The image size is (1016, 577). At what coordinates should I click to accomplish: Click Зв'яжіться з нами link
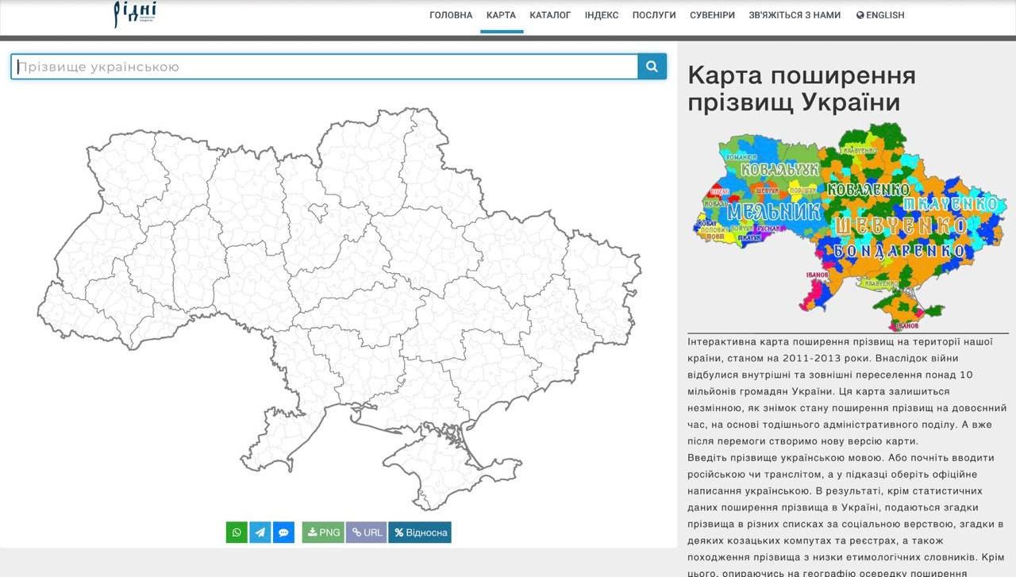tap(794, 15)
